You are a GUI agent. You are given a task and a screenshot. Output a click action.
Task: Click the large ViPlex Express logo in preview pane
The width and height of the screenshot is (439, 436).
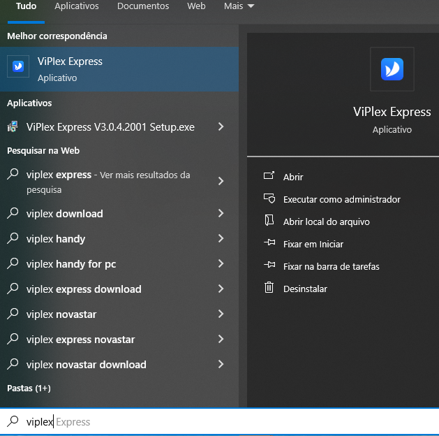click(x=392, y=69)
